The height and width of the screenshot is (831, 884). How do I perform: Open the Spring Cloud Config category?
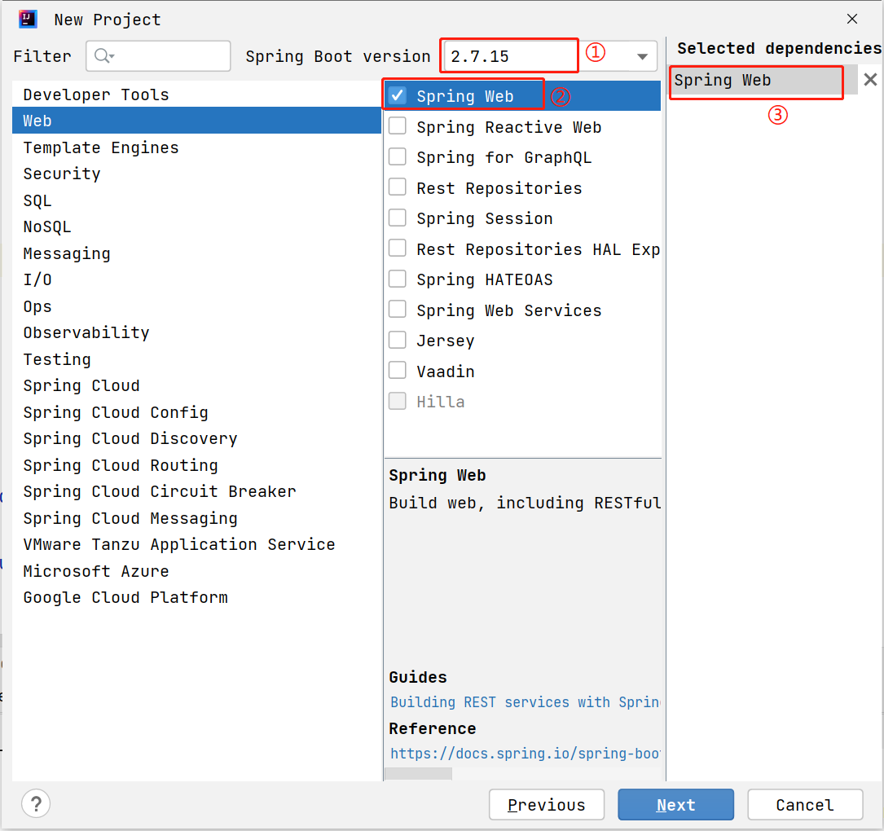coord(196,412)
